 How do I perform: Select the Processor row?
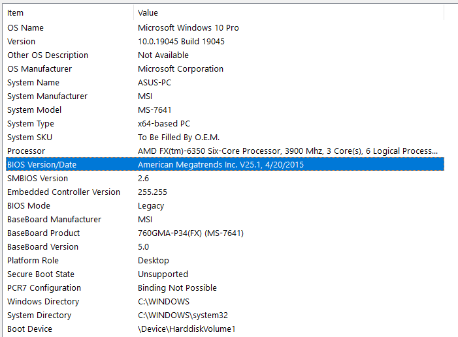(x=225, y=151)
